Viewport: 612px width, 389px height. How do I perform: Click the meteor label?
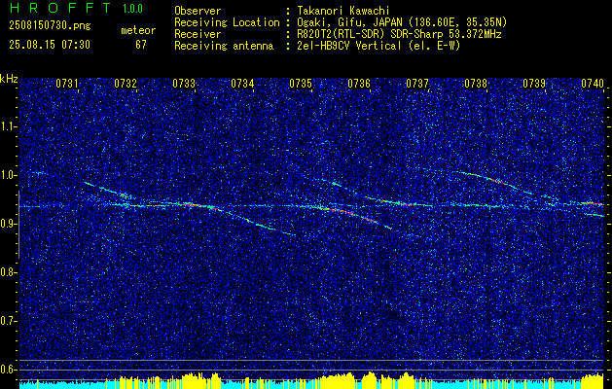(138, 30)
